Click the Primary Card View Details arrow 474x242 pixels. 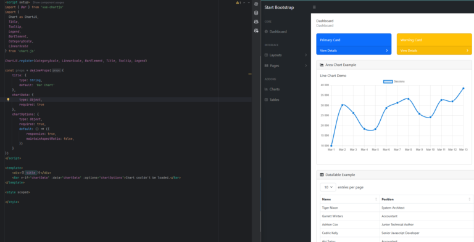[386, 50]
